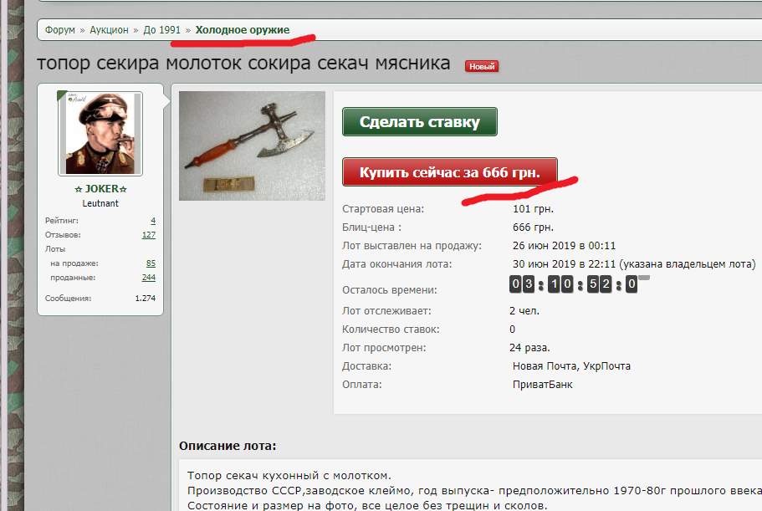The height and width of the screenshot is (511, 762).
Task: View the 244 sold lots
Action: (x=149, y=278)
